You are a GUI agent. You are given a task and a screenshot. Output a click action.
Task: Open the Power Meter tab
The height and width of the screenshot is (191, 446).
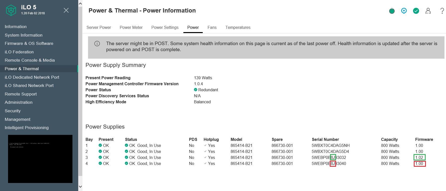click(131, 28)
